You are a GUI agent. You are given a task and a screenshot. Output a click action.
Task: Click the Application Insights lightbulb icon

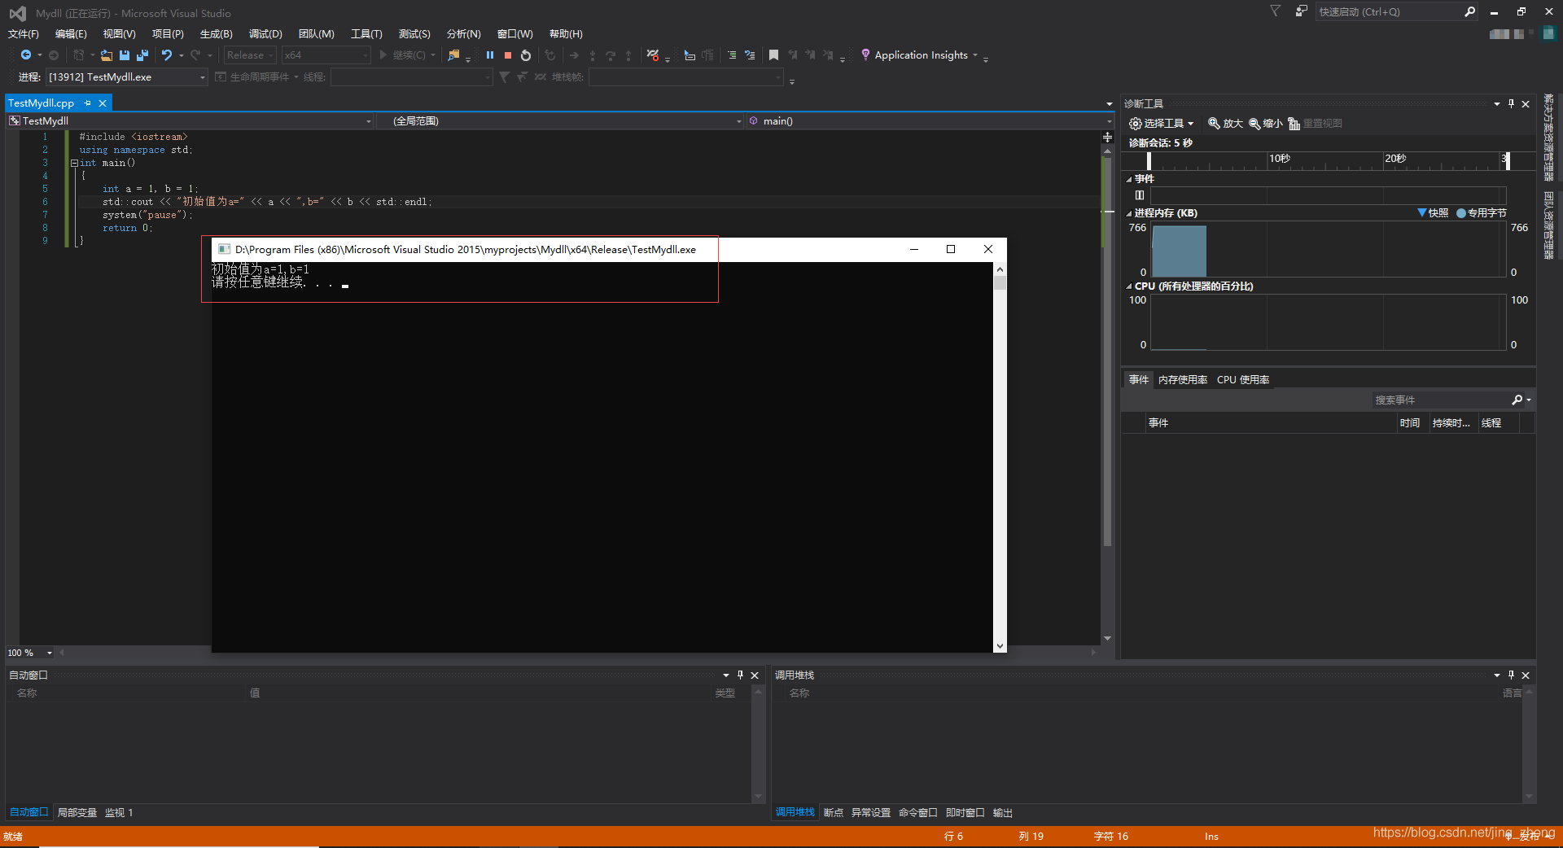(865, 55)
